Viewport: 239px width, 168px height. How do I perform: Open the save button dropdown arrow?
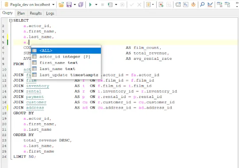click(x=75, y=5)
